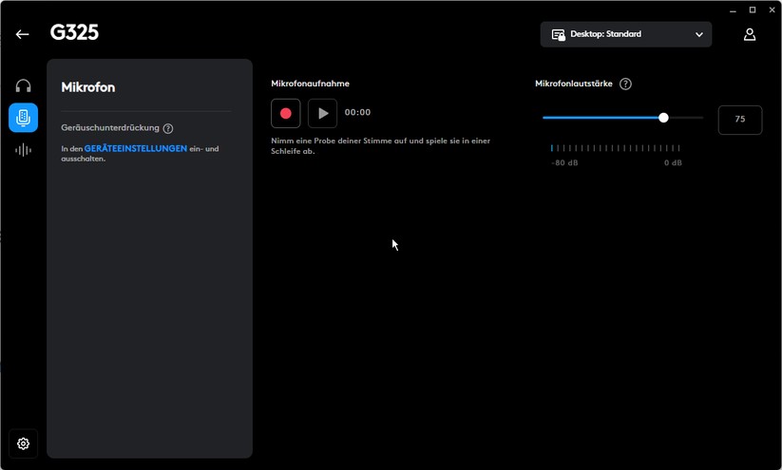The height and width of the screenshot is (470, 782).
Task: Open the Desktop: Standard profile dropdown
Action: point(626,34)
